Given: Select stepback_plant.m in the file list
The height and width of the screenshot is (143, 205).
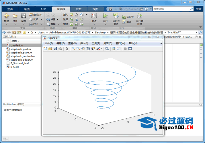Looking at the screenshot, I should click(22, 53).
